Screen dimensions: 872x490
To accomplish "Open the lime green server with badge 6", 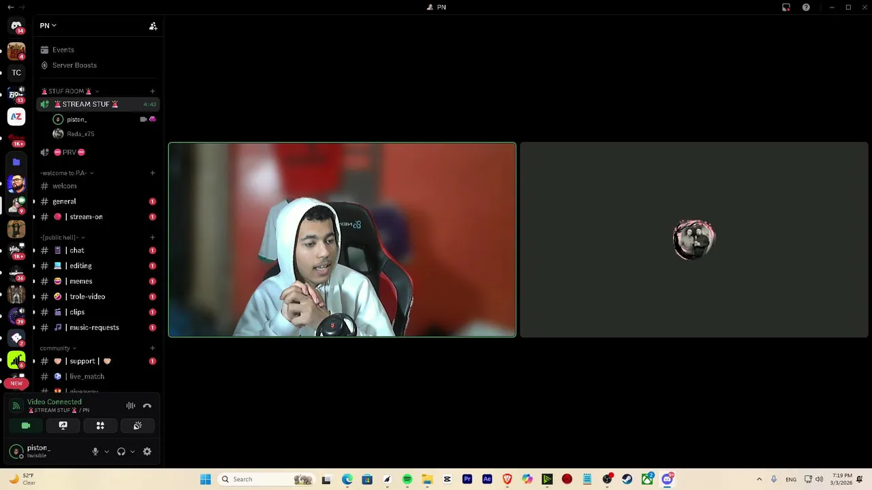I will 16,360.
